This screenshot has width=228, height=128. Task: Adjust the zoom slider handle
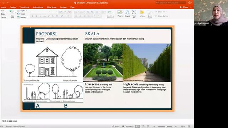tap(166, 127)
